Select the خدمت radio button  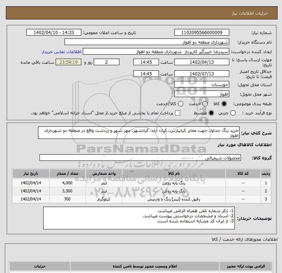tap(205, 104)
